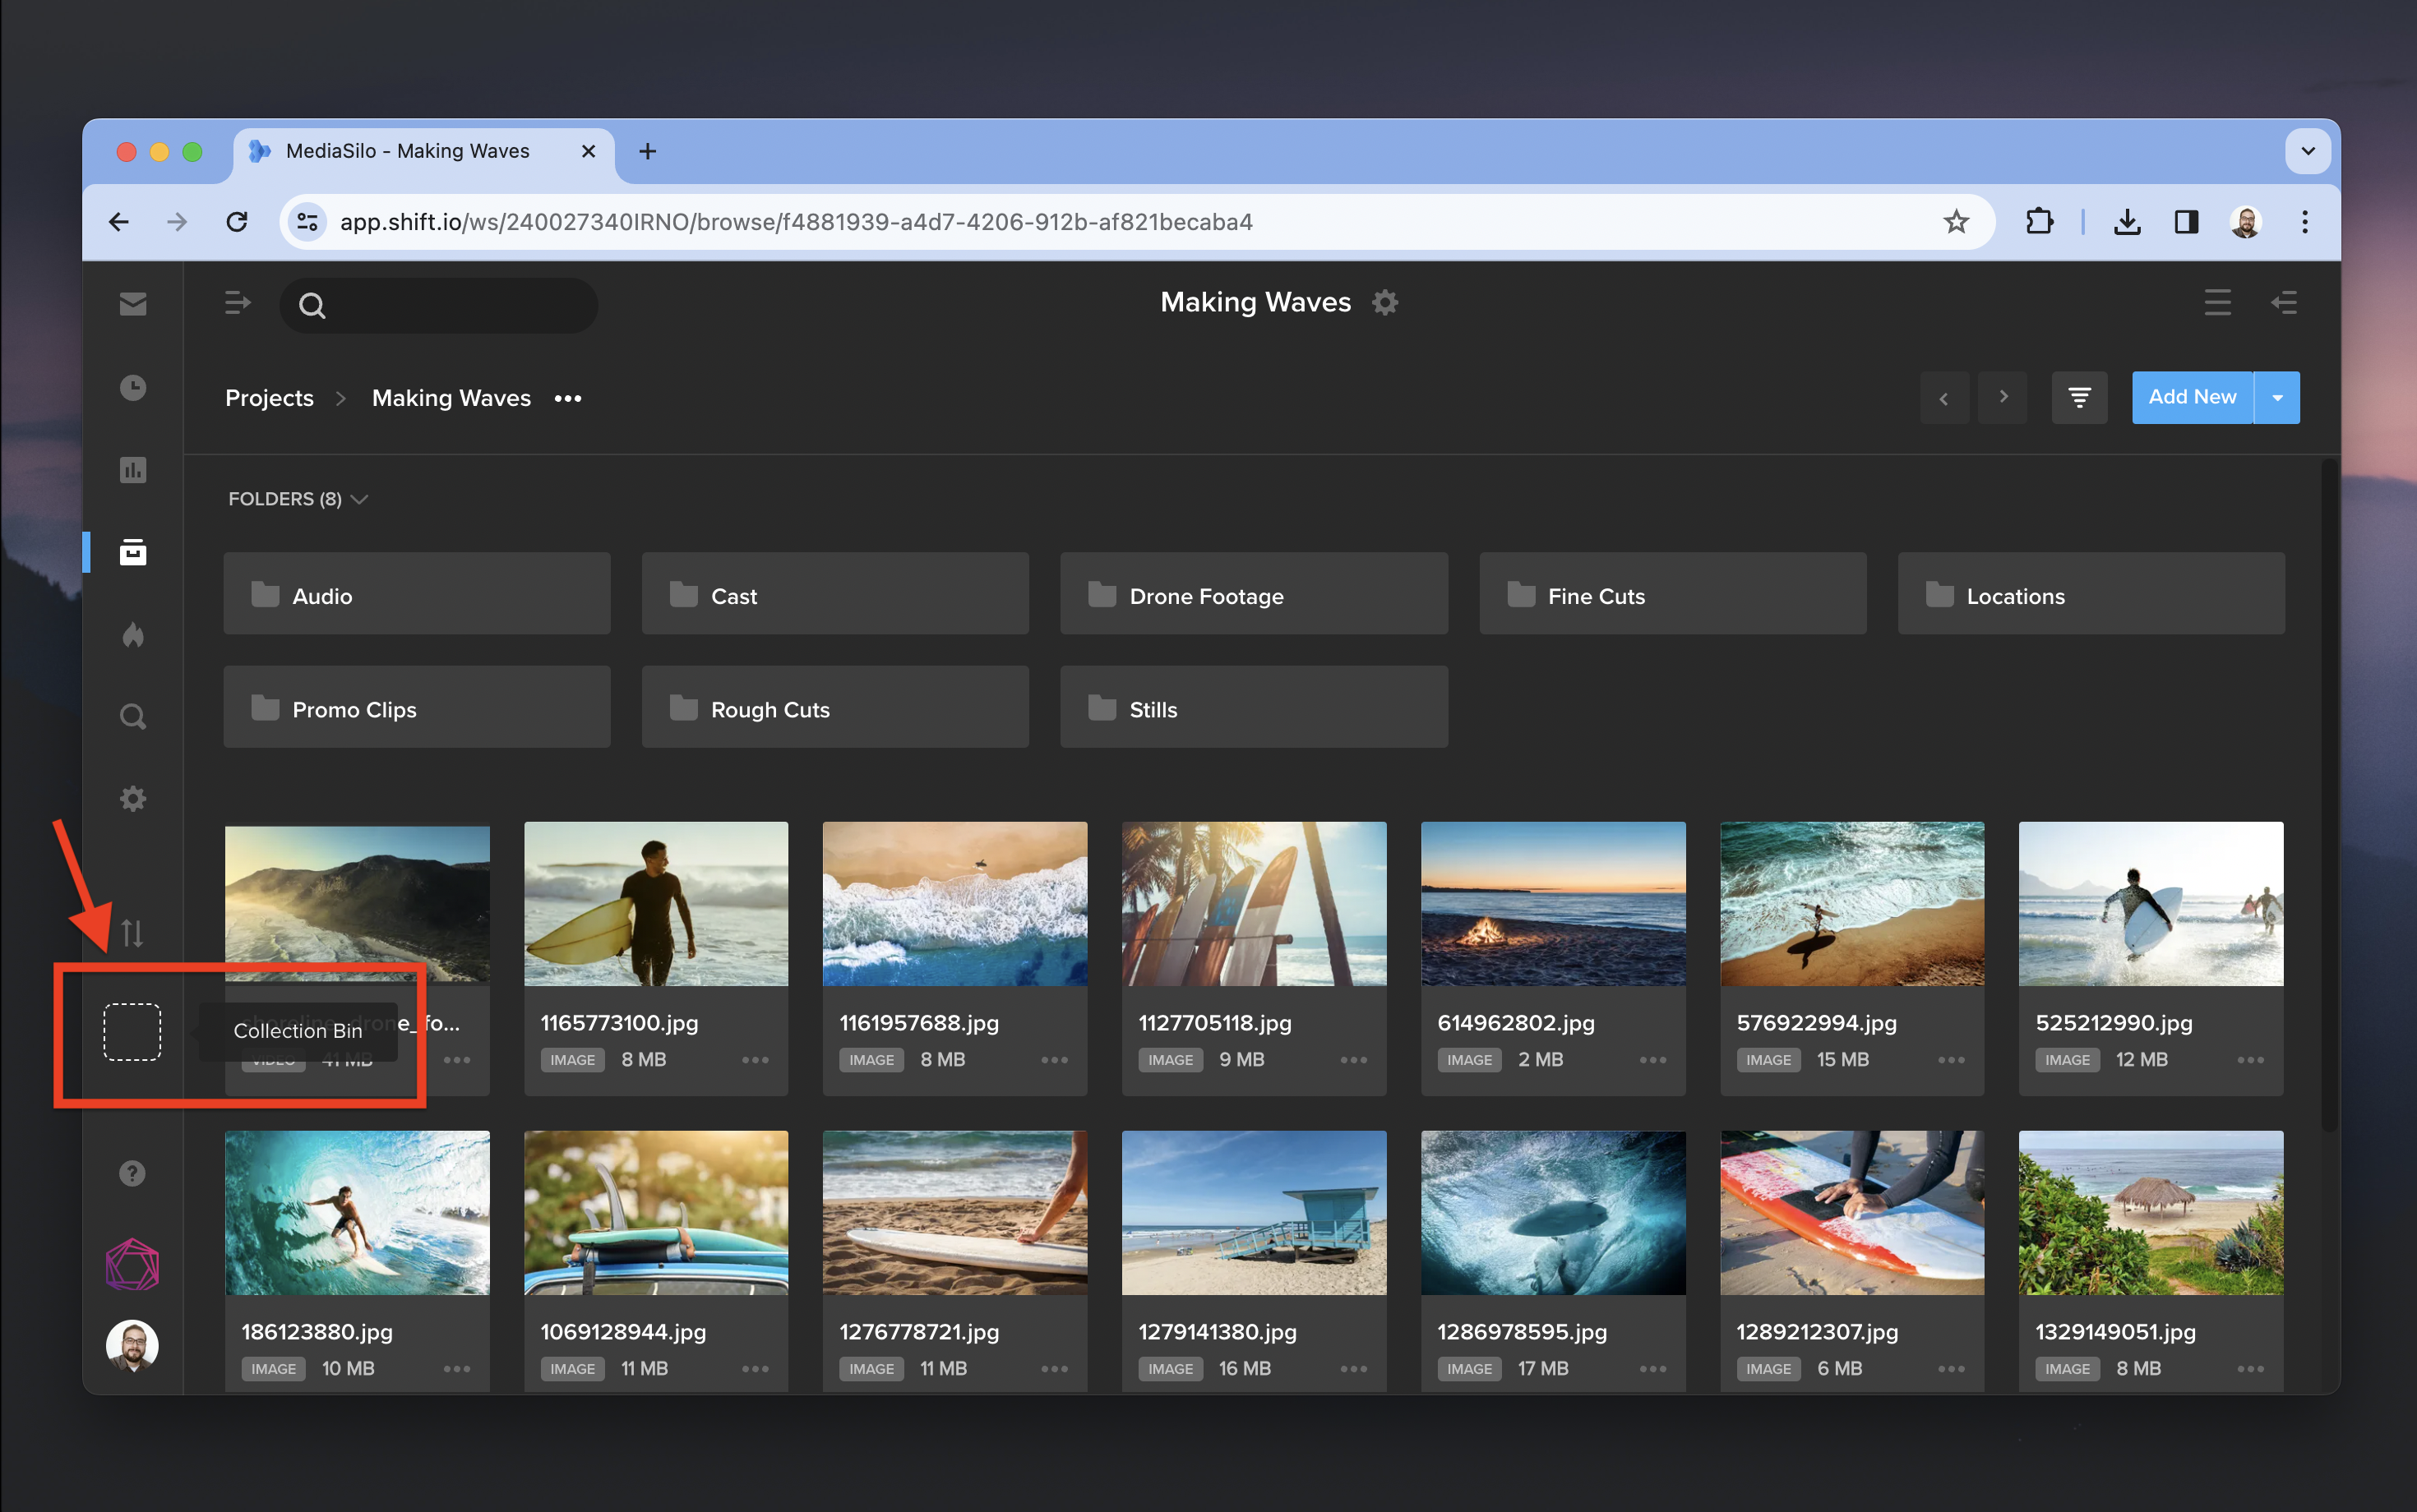2417x1512 pixels.
Task: Open the Audio folder
Action: [x=417, y=594]
